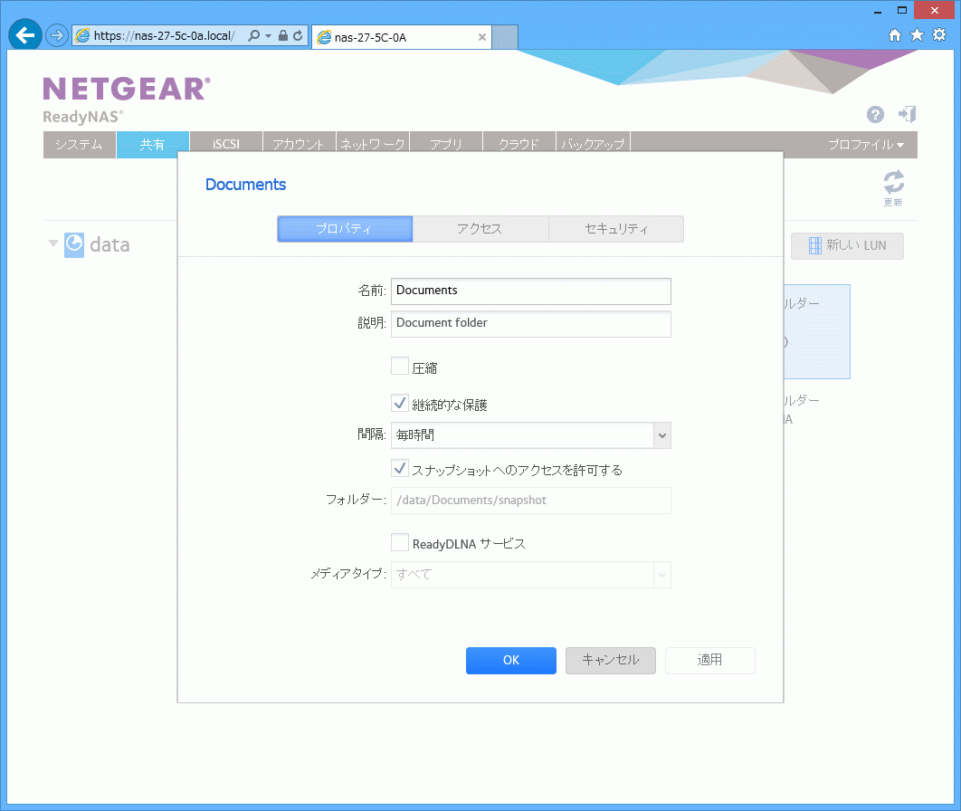This screenshot has height=811, width=961.
Task: Open the 間隔 interval dropdown
Action: point(661,435)
